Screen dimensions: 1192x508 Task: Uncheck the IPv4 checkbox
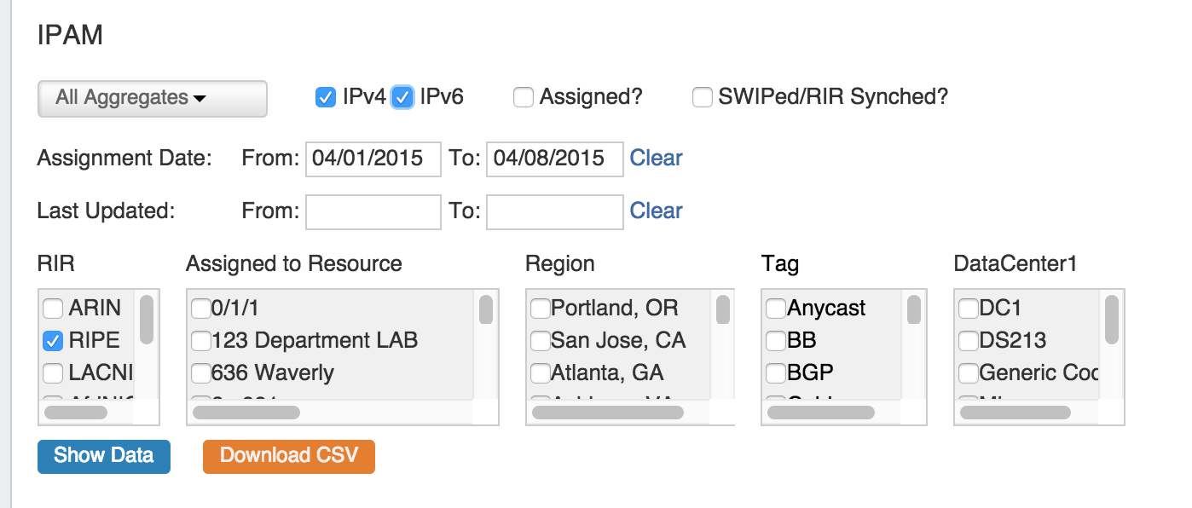click(325, 97)
